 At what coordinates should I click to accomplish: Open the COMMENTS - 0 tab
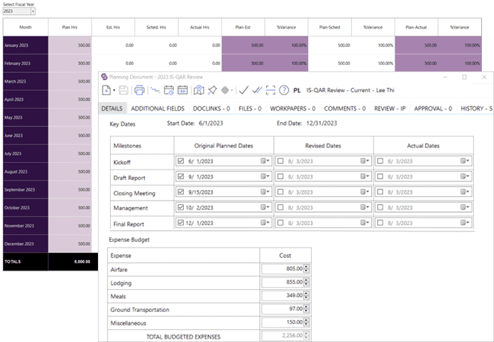click(345, 109)
